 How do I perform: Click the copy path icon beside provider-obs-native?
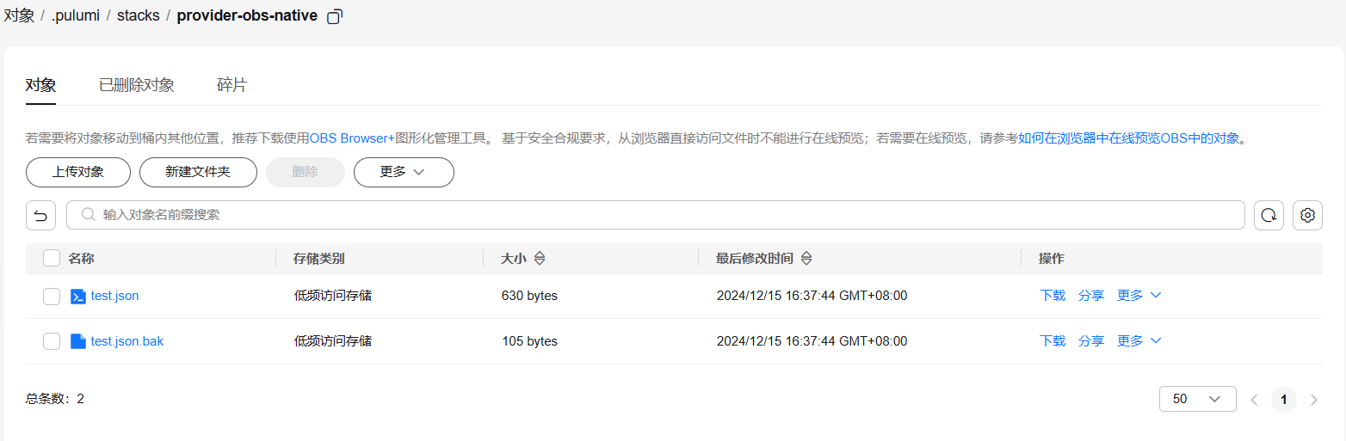pos(336,16)
